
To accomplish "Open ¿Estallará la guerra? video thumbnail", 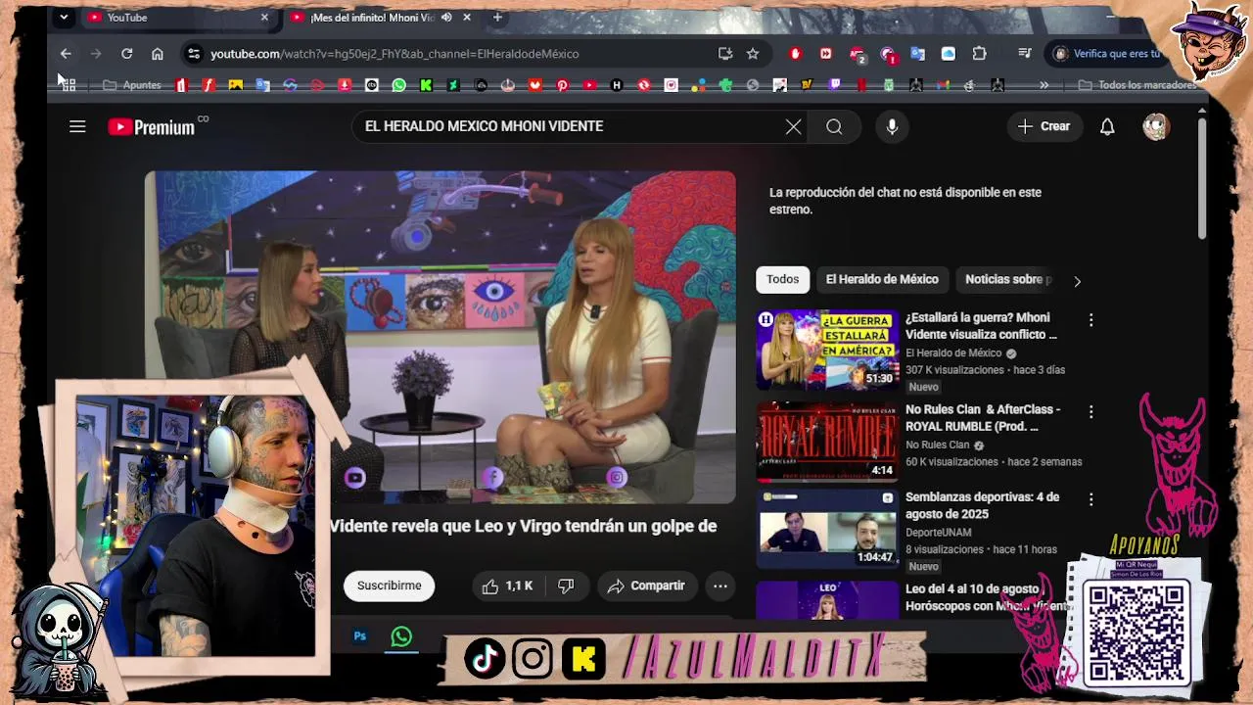I will 827,350.
